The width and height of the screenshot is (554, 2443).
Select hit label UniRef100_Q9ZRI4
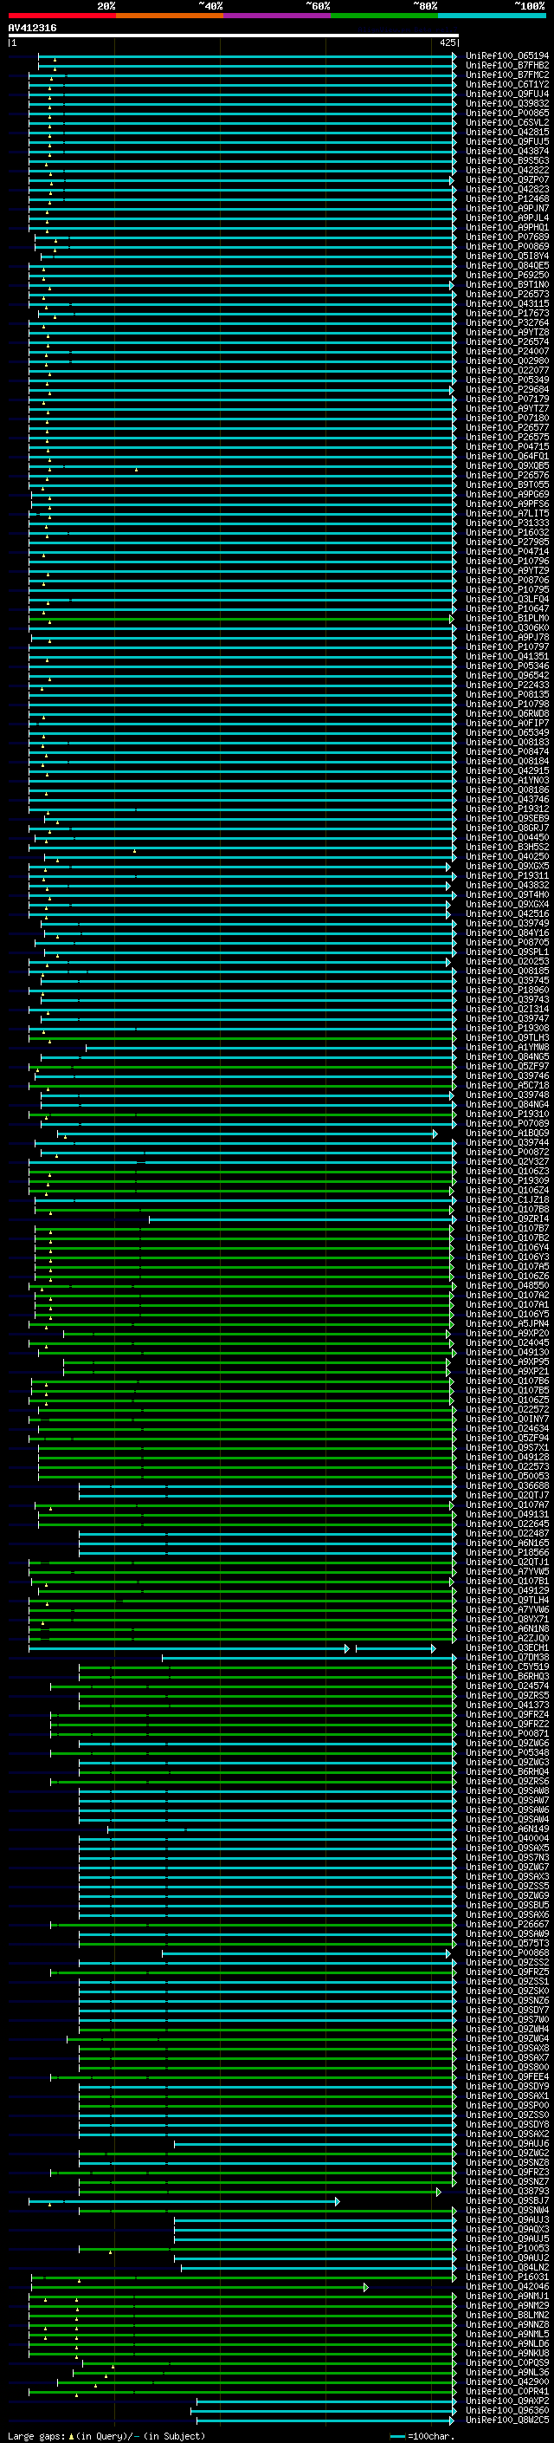tap(506, 1219)
